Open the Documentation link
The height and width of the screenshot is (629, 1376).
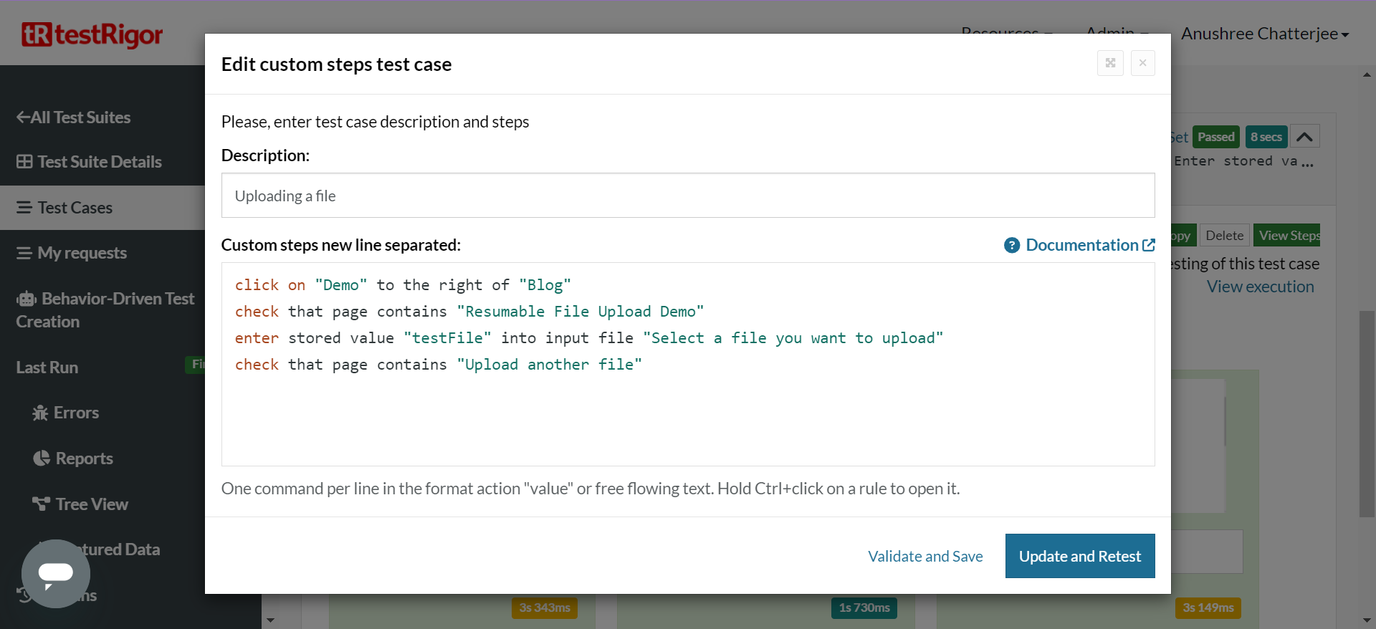click(x=1082, y=246)
